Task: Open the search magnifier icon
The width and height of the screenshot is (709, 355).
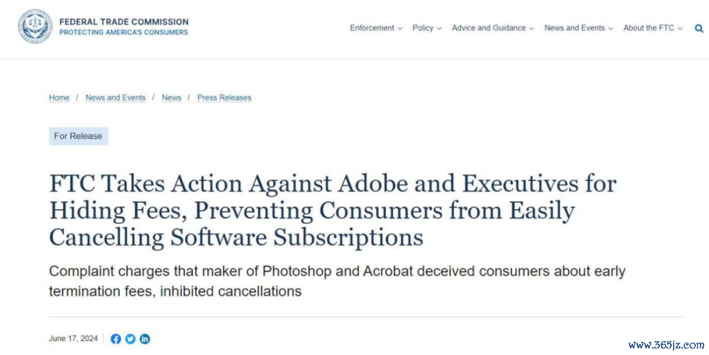Action: click(699, 28)
